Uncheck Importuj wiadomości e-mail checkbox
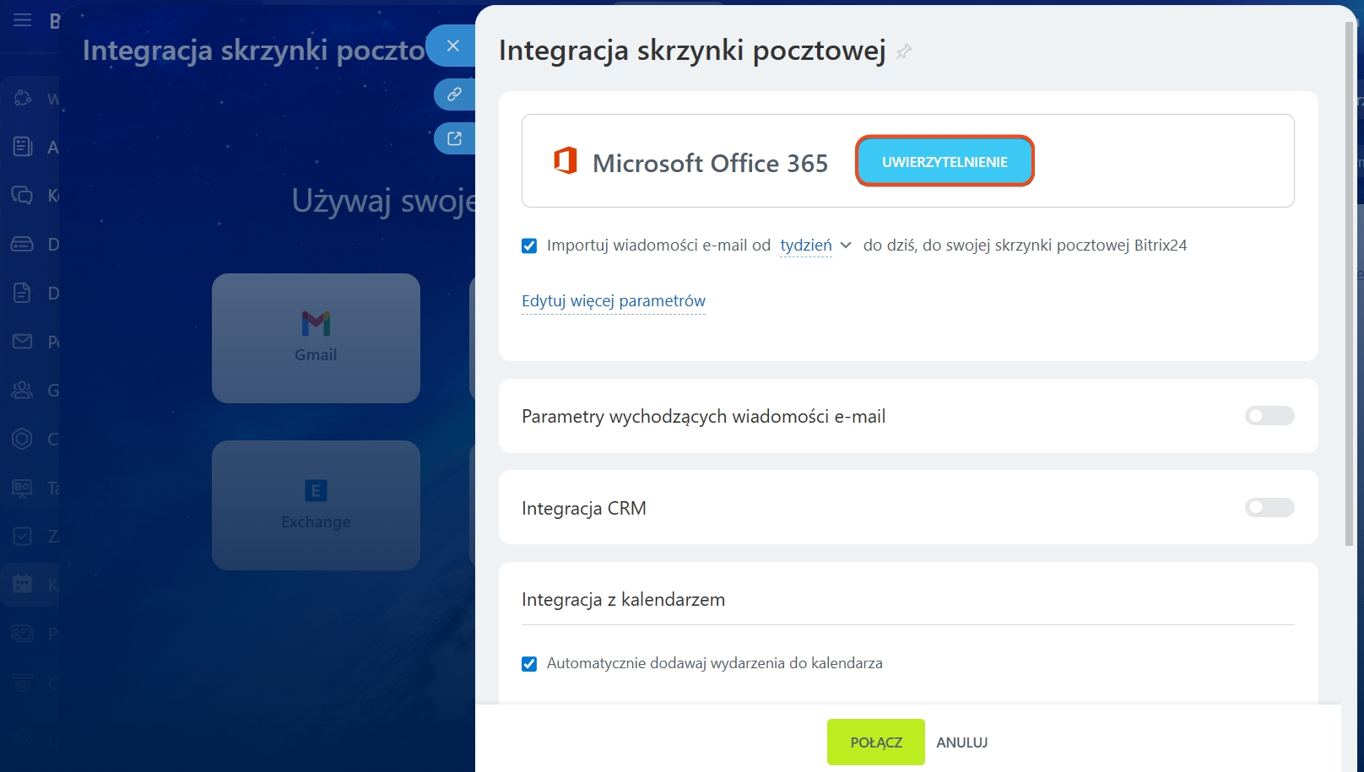Image resolution: width=1364 pixels, height=772 pixels. pyautogui.click(x=529, y=246)
